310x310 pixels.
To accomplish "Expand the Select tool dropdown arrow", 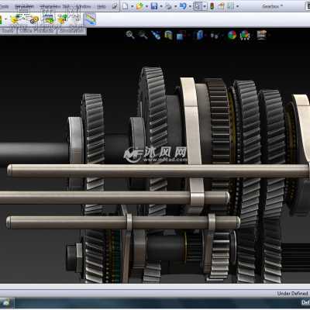I will point(205,6).
